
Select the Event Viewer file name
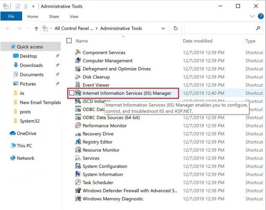click(x=96, y=85)
